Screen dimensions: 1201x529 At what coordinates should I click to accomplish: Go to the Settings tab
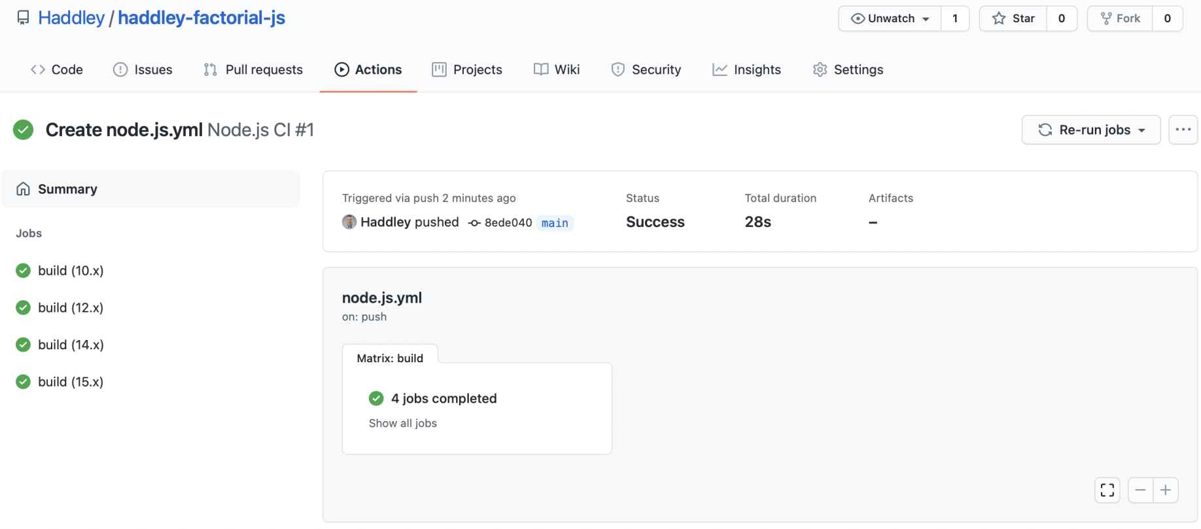click(x=848, y=69)
